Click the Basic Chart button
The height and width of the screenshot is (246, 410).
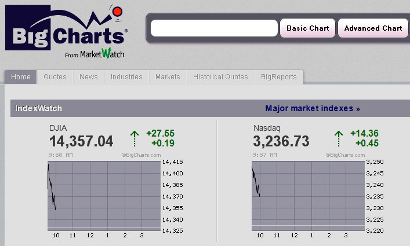click(x=307, y=28)
